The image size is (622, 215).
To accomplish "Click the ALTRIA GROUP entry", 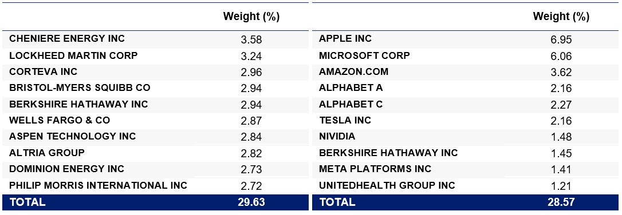I will 47,153.
